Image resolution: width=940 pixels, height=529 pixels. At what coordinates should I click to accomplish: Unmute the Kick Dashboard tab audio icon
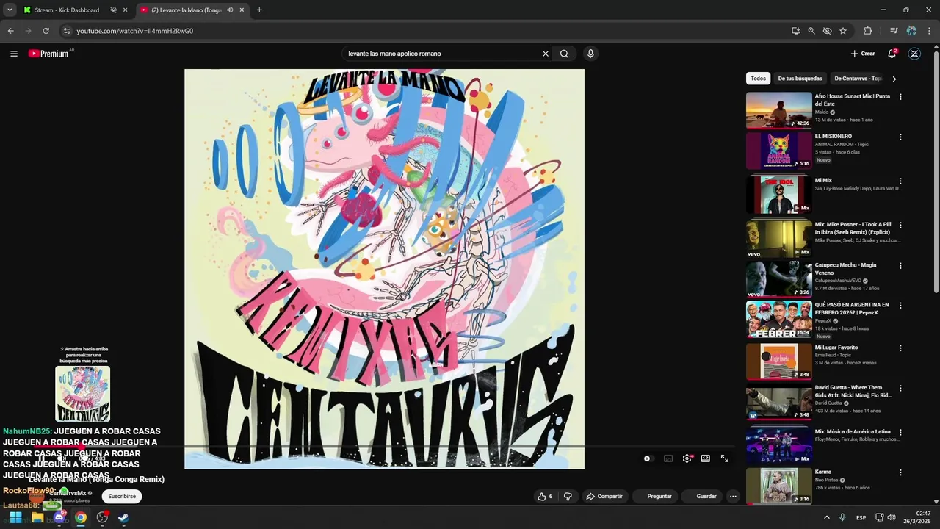pyautogui.click(x=114, y=10)
